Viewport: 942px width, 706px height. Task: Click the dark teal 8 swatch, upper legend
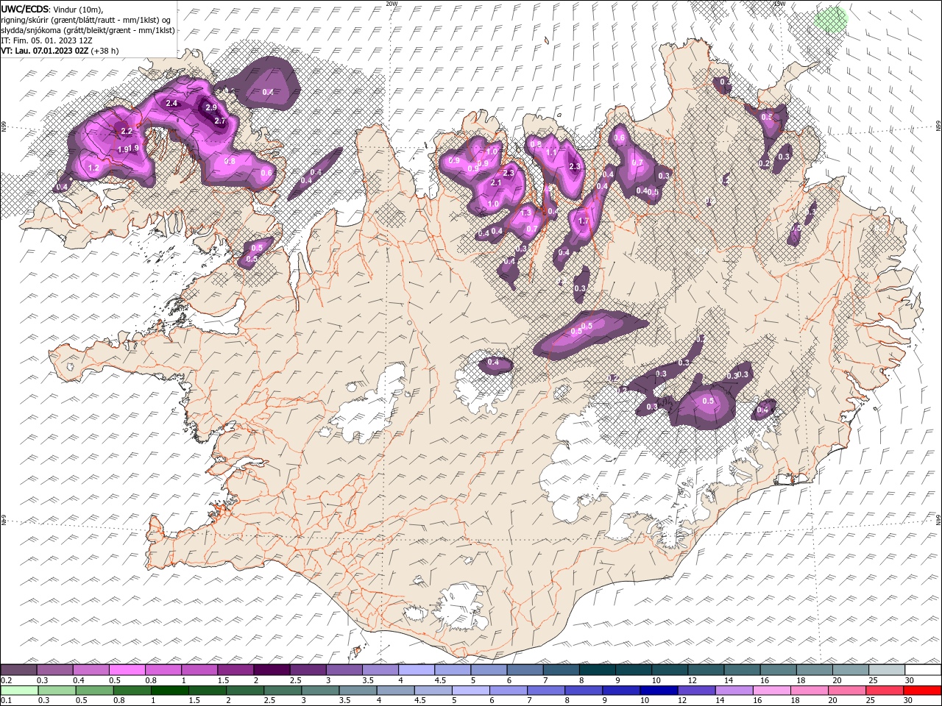tap(598, 670)
